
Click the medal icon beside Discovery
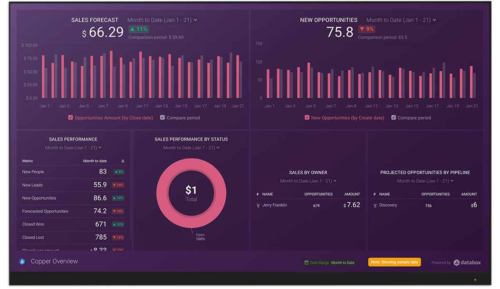click(375, 205)
